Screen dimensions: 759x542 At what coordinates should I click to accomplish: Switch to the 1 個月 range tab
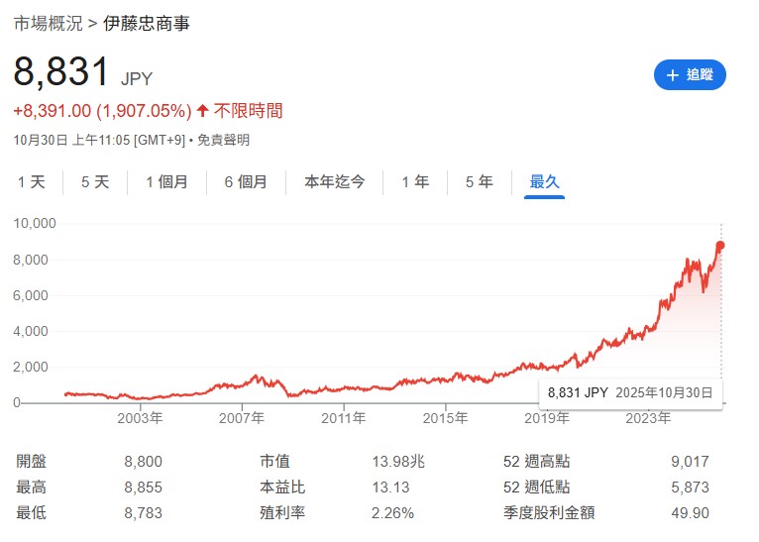[x=167, y=182]
